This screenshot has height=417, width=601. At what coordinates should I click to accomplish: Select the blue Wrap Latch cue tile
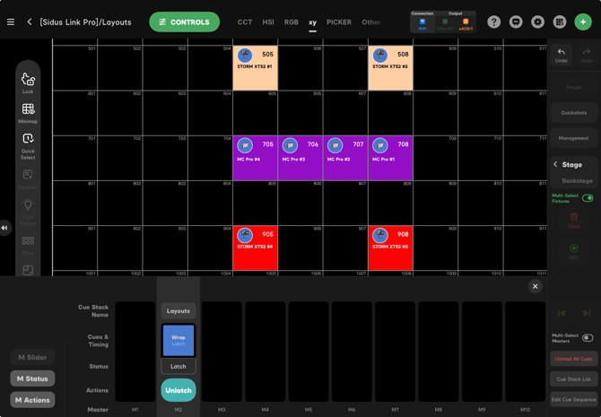pyautogui.click(x=179, y=340)
